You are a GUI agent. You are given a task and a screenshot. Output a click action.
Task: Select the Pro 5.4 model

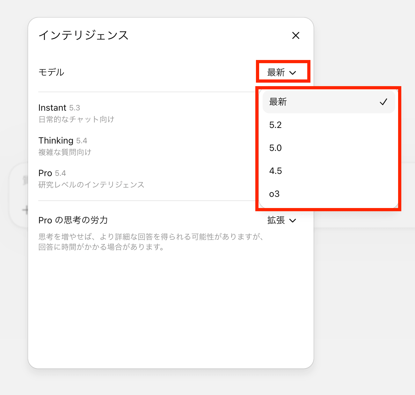52,173
